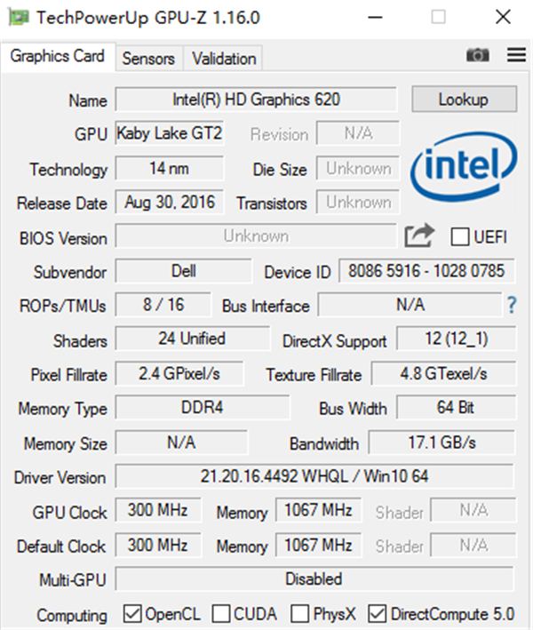The height and width of the screenshot is (630, 533).
Task: Click the GPU Clock row Memory 1067 MHz
Action: pyautogui.click(x=318, y=510)
